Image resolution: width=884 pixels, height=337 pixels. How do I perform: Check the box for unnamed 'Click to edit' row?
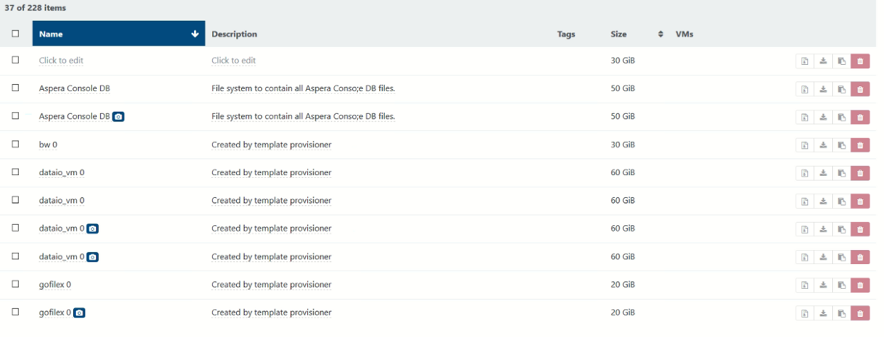coord(15,60)
